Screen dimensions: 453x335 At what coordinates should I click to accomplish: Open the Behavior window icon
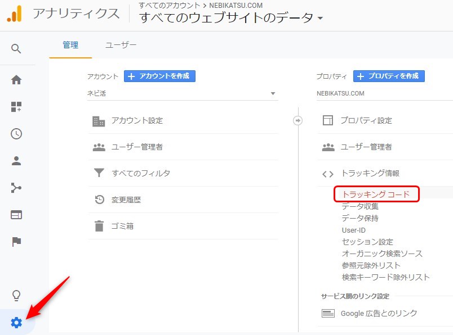point(16,215)
